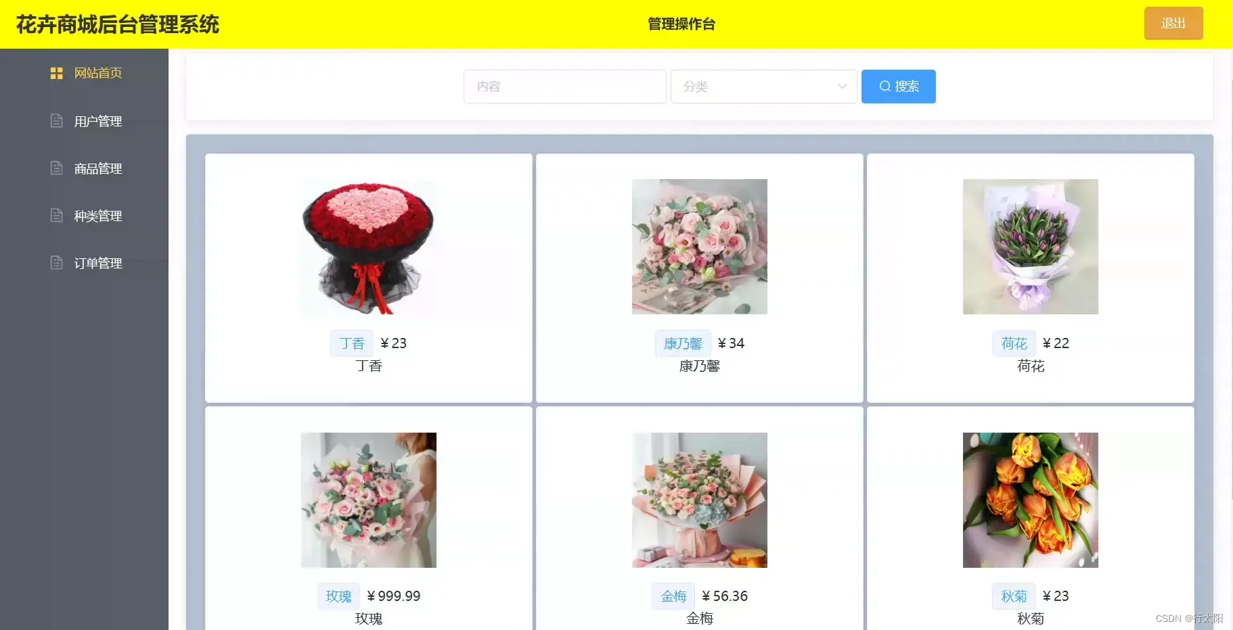
Task: Click the 秋菊 orange tulips picture
Action: [1031, 500]
